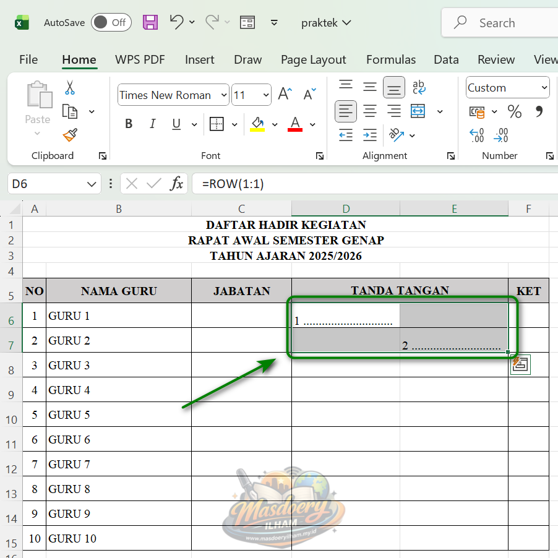Toggle Bold formatting
Viewport: 558px width, 558px height.
coord(129,124)
